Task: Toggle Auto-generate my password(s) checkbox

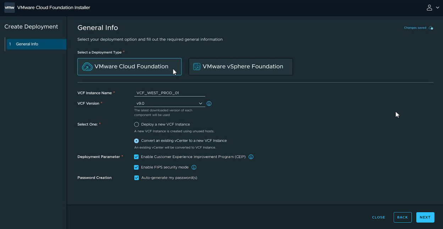Action: [x=136, y=178]
